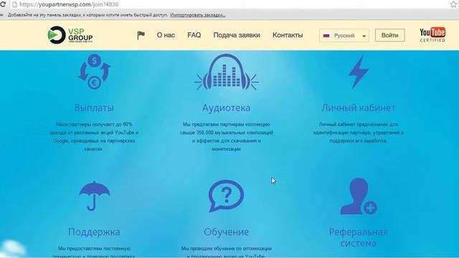Viewport: 459px width, 258px height.
Task: Click the flag icon in navigation
Action: [141, 35]
